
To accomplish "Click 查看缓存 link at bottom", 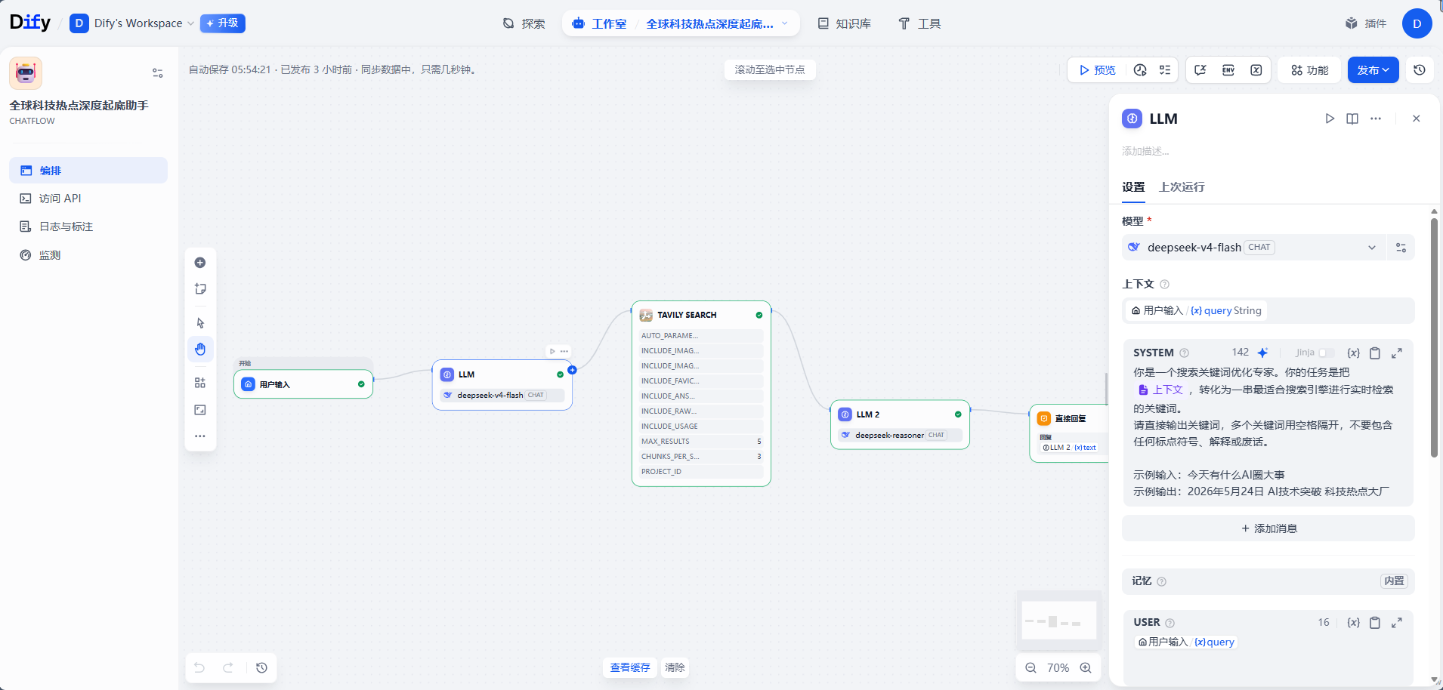I will [630, 667].
